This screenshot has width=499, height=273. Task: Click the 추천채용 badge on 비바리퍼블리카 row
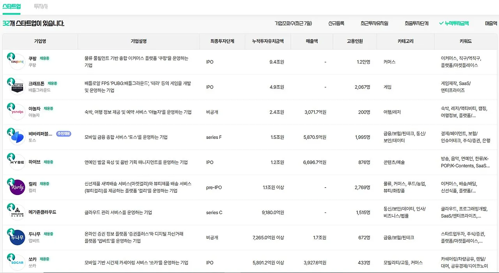[64, 134]
